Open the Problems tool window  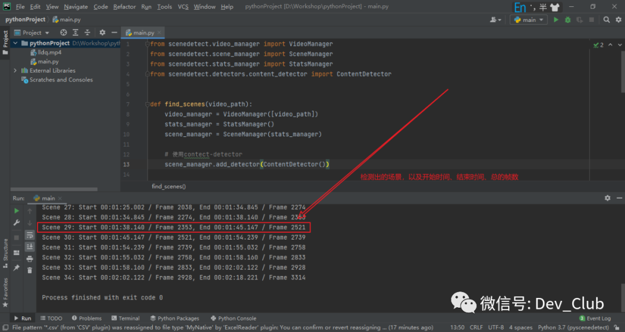[87, 319]
